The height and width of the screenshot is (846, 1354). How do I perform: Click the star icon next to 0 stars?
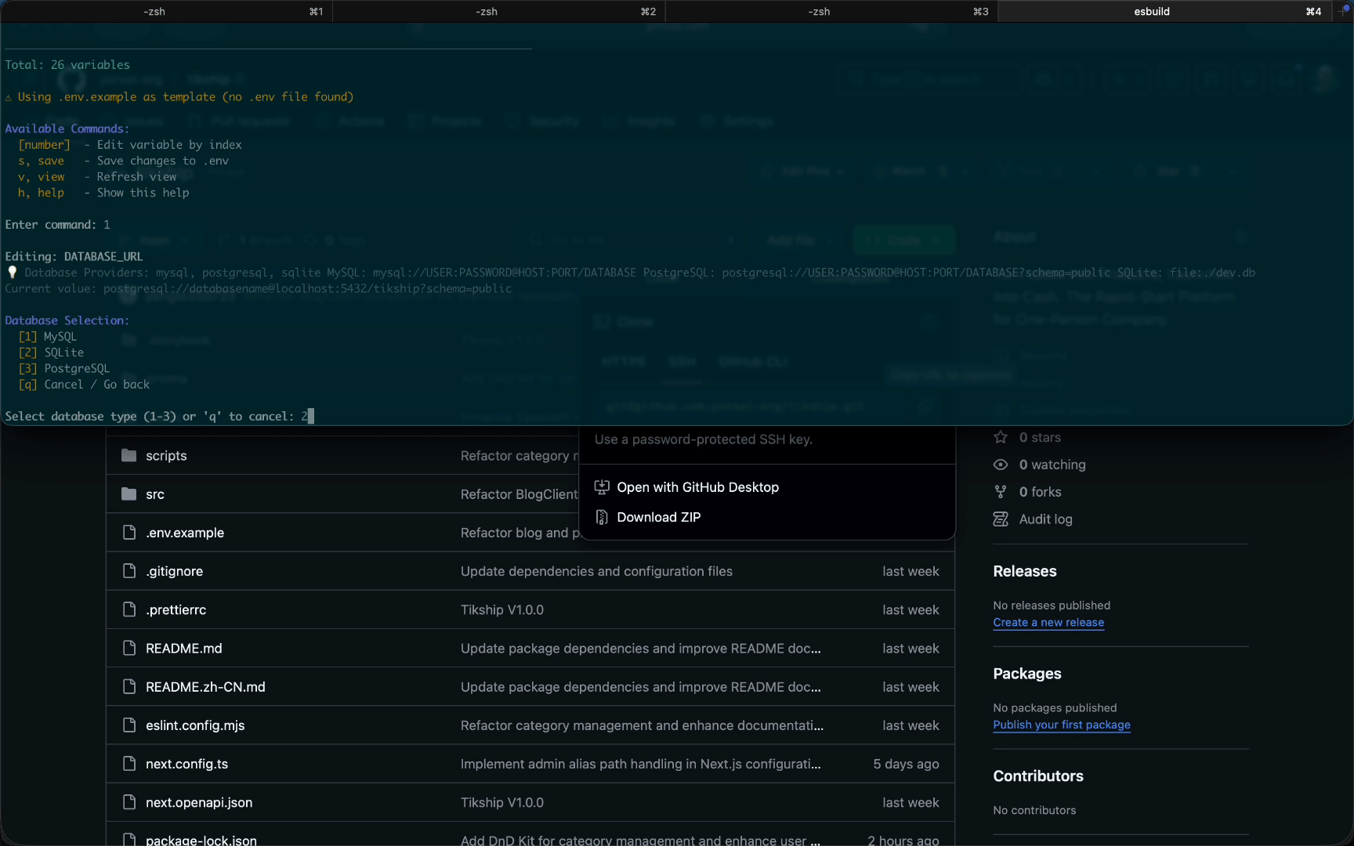[1001, 437]
